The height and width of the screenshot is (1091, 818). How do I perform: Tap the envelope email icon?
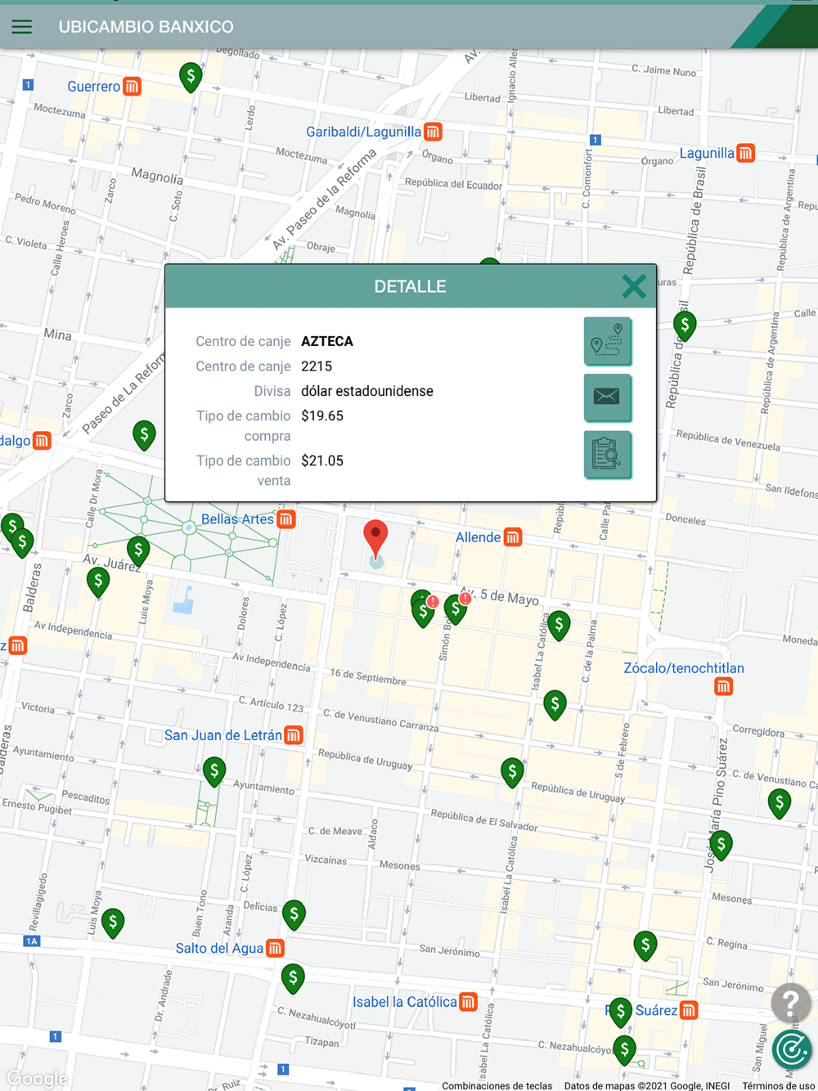[607, 397]
